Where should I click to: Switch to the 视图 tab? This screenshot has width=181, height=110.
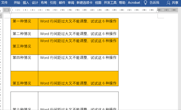click(98, 3)
